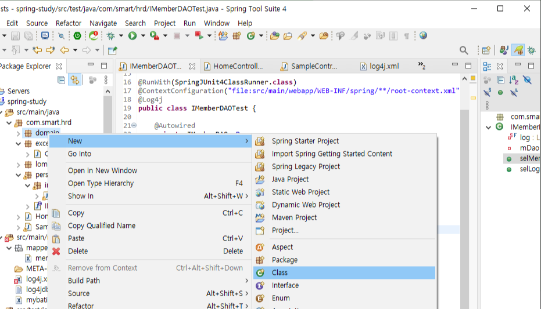The width and height of the screenshot is (541, 309).
Task: Collapse the IMember class in Outline
Action: [488, 128]
